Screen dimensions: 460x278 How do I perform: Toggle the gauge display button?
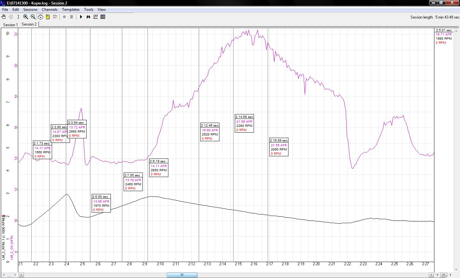click(41, 17)
